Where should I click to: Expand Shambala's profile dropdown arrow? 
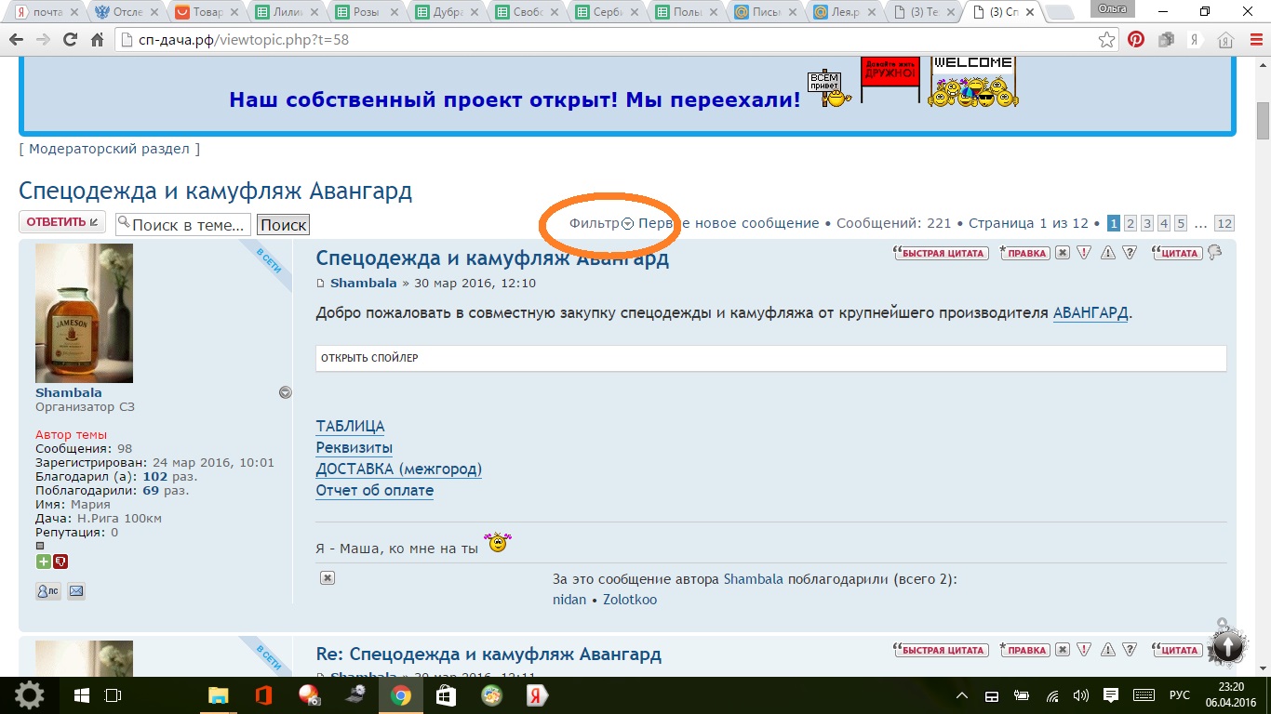(286, 392)
